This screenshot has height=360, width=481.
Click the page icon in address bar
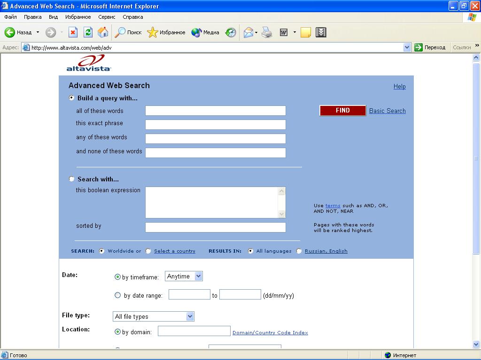(26, 47)
